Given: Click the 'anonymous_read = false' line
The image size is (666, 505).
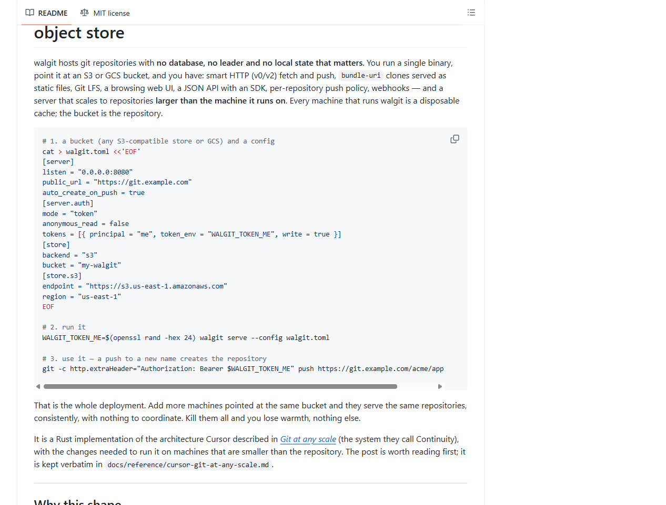Looking at the screenshot, I should [x=86, y=224].
